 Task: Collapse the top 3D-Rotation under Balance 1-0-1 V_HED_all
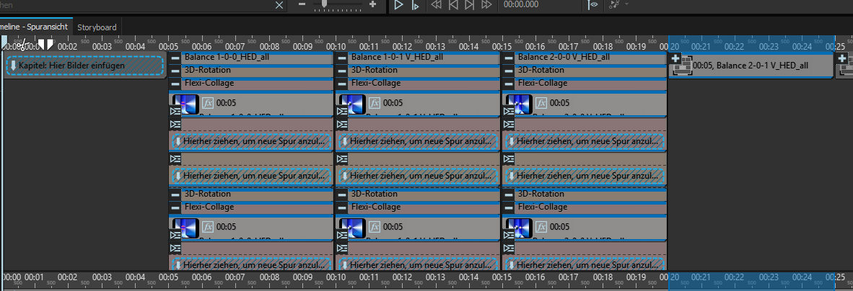point(341,71)
